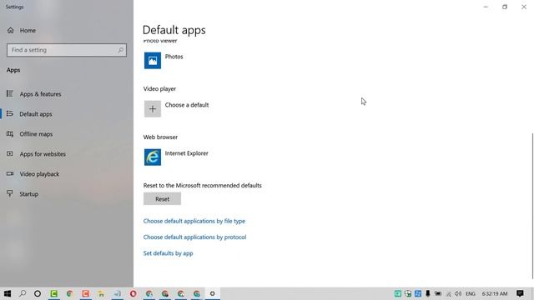Click the Web browser heading

[x=160, y=137]
